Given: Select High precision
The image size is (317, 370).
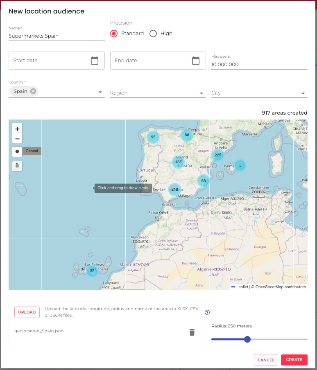Looking at the screenshot, I should 153,34.
